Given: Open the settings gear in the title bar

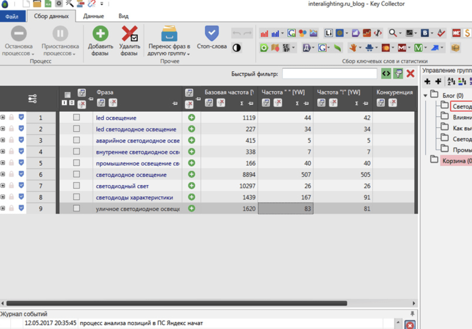Looking at the screenshot, I should 59,3.
